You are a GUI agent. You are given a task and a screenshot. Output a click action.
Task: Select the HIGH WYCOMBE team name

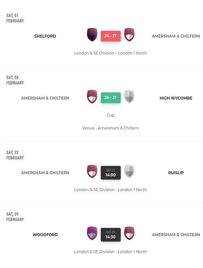tap(176, 98)
